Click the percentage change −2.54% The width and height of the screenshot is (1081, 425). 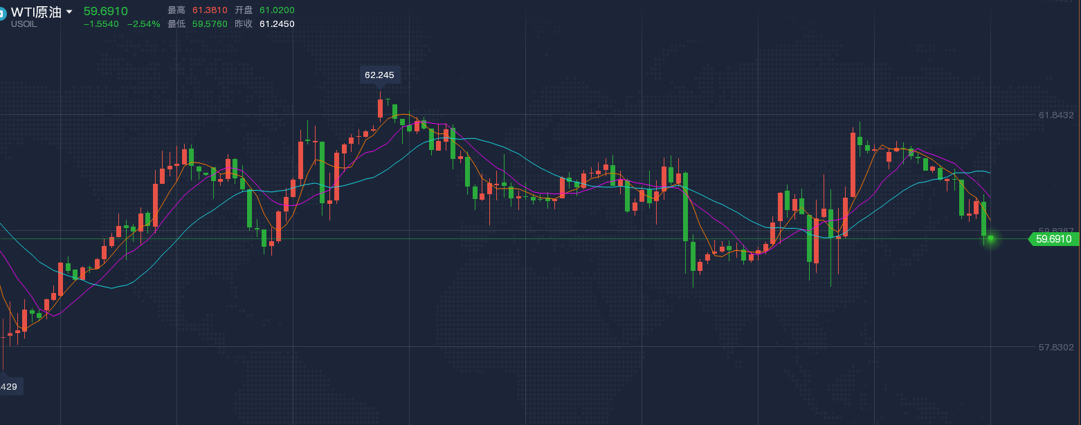click(143, 24)
